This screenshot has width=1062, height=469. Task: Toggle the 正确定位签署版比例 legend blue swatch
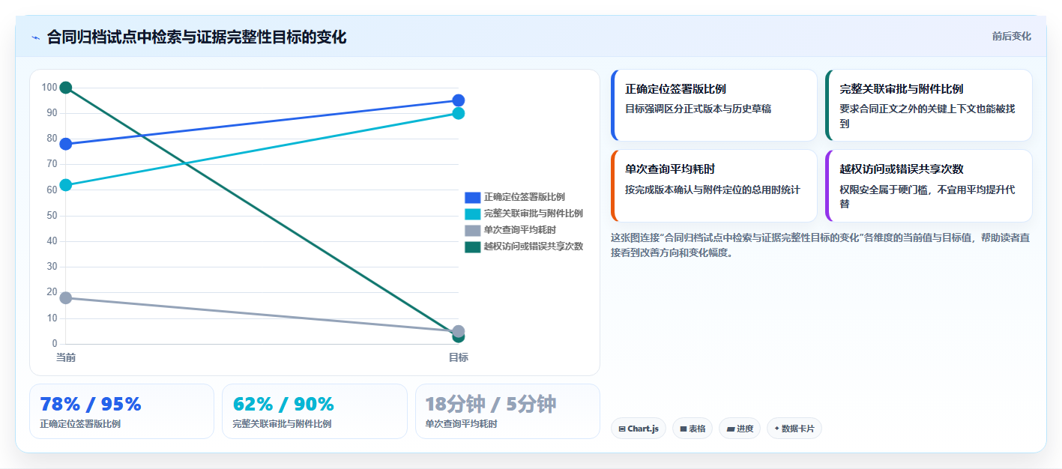[472, 197]
